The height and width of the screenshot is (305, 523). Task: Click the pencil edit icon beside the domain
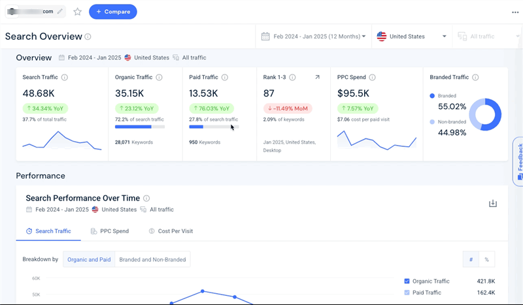pyautogui.click(x=59, y=11)
